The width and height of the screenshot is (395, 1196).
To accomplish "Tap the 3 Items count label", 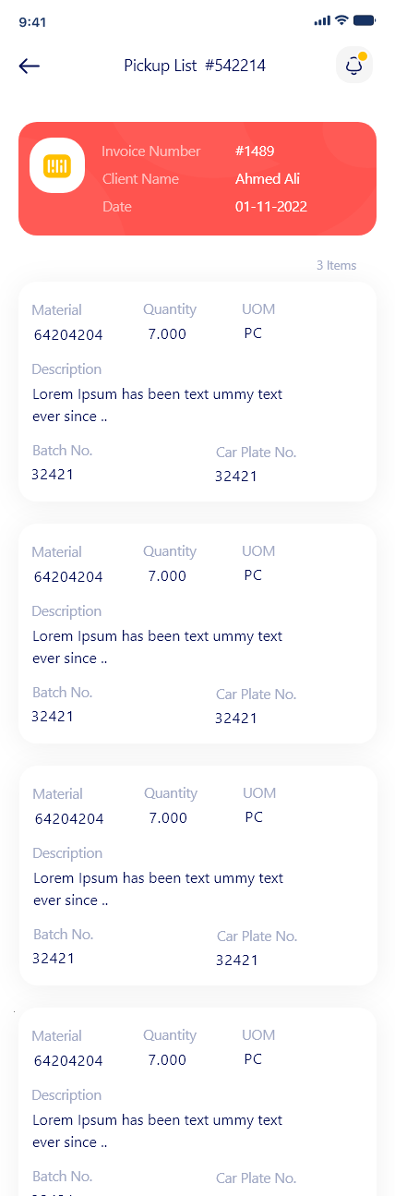I will point(336,265).
